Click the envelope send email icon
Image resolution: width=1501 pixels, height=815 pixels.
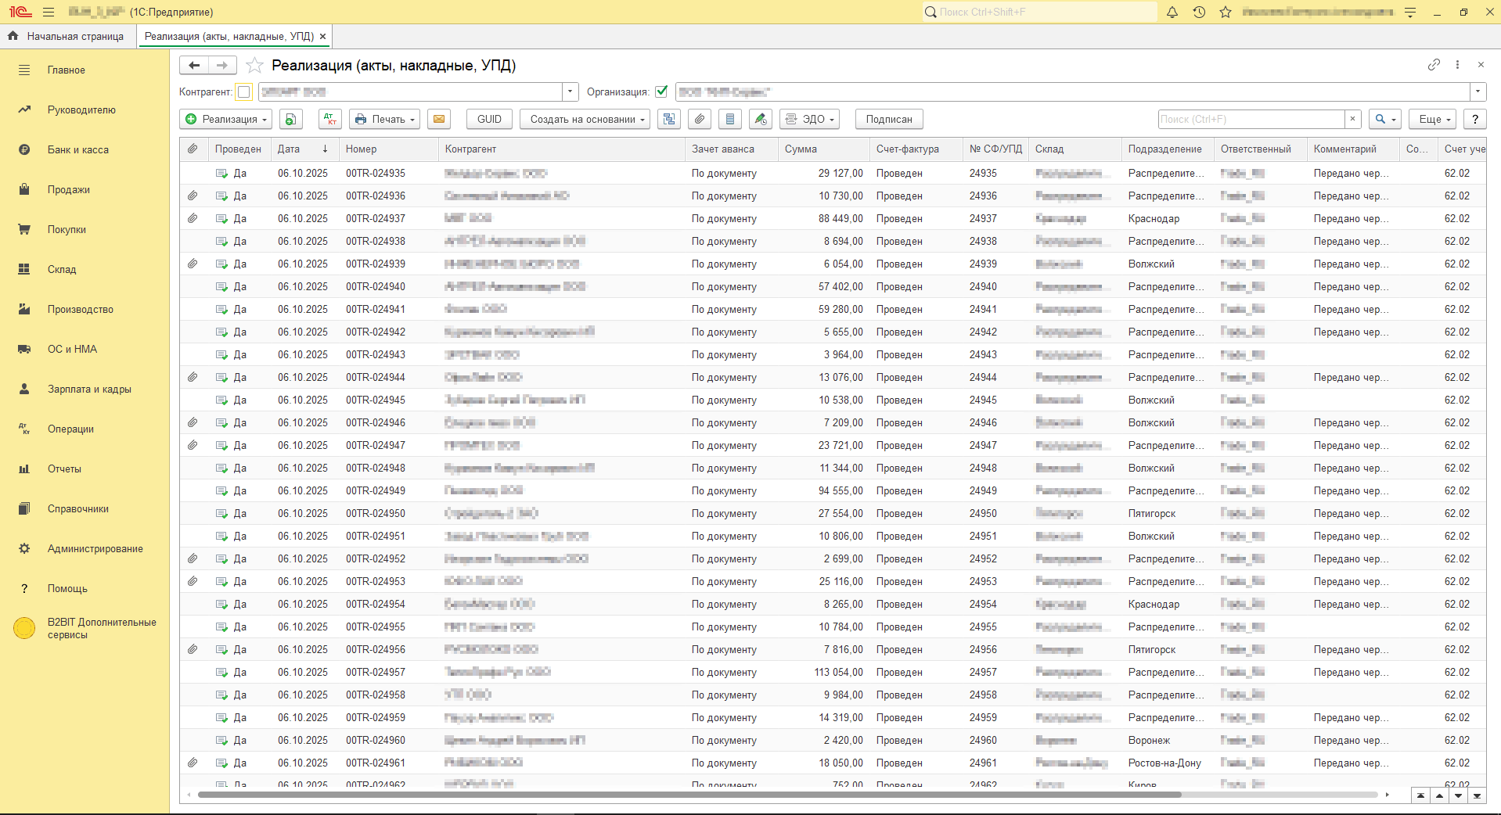(x=439, y=119)
